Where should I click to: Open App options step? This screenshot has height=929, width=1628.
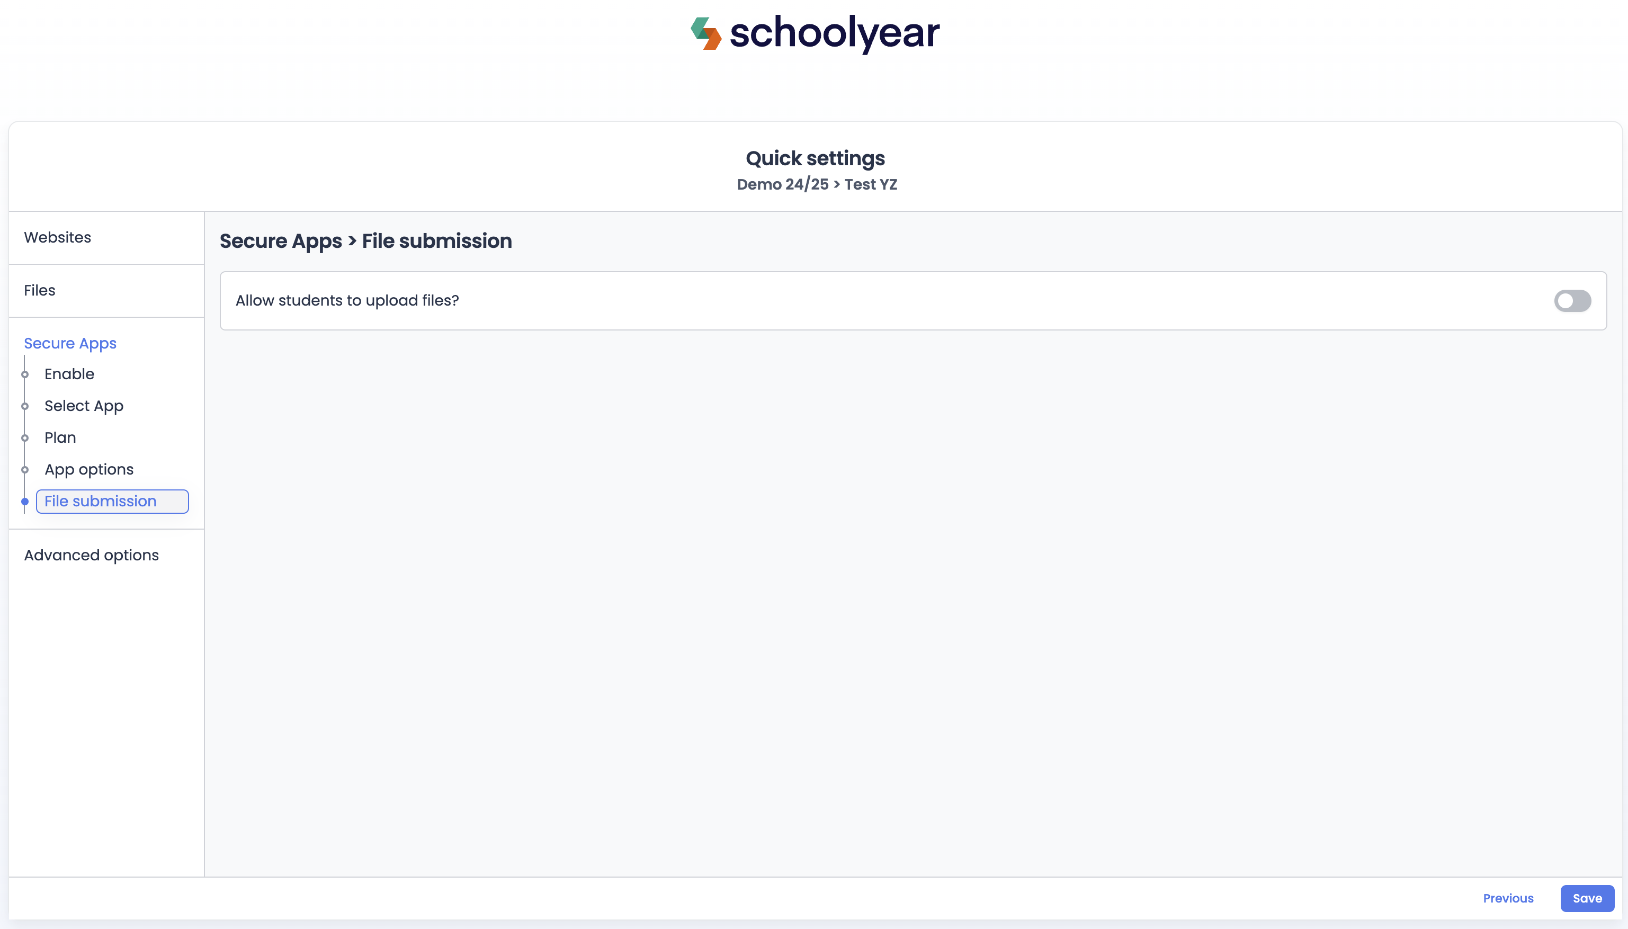(88, 470)
